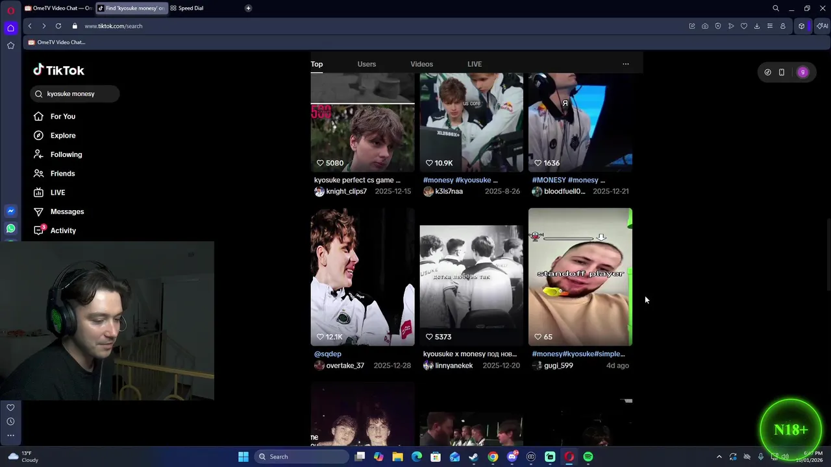Switch to OmeTV Video Chat tab
The image size is (831, 467).
[x=58, y=8]
